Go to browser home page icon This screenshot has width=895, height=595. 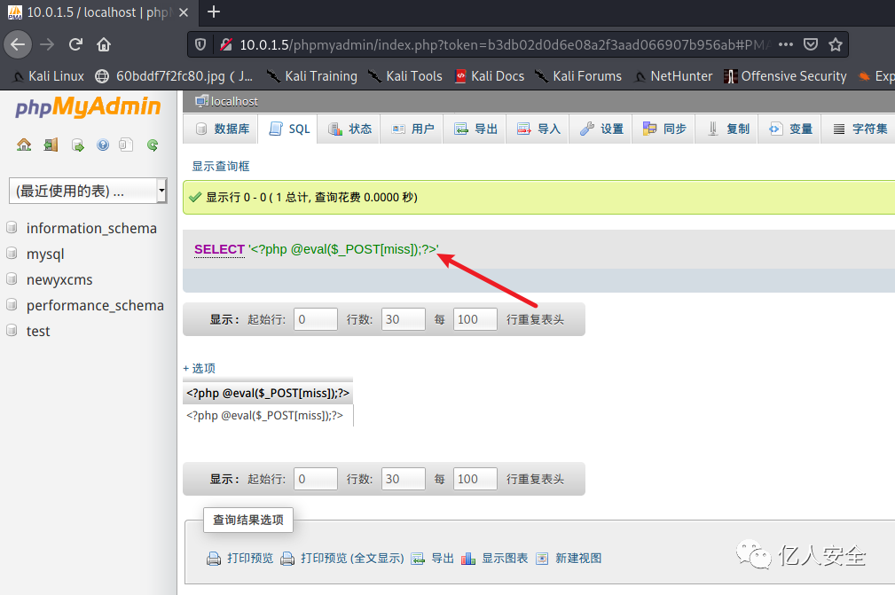pyautogui.click(x=104, y=44)
